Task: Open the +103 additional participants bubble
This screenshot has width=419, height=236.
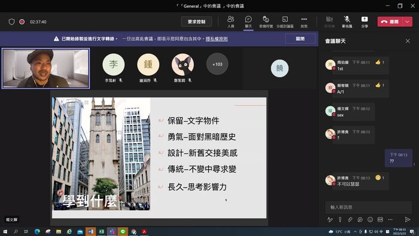Action: tap(217, 64)
